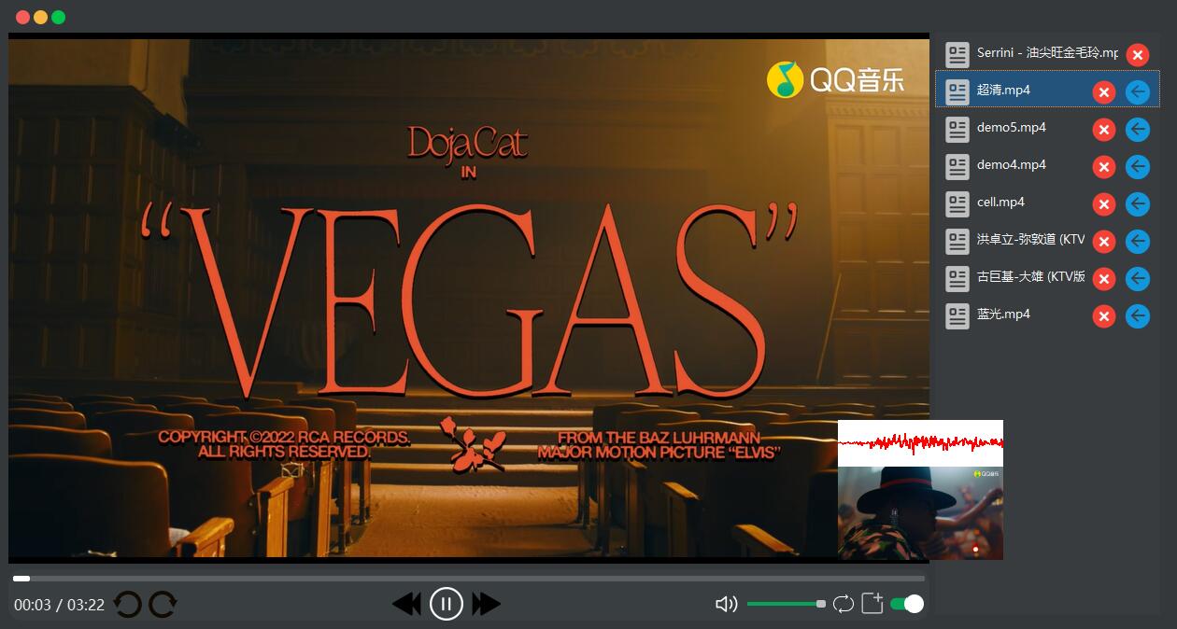This screenshot has height=629, width=1177.
Task: Click blue arrow button for 洪卓立-弥敦道
Action: point(1137,241)
